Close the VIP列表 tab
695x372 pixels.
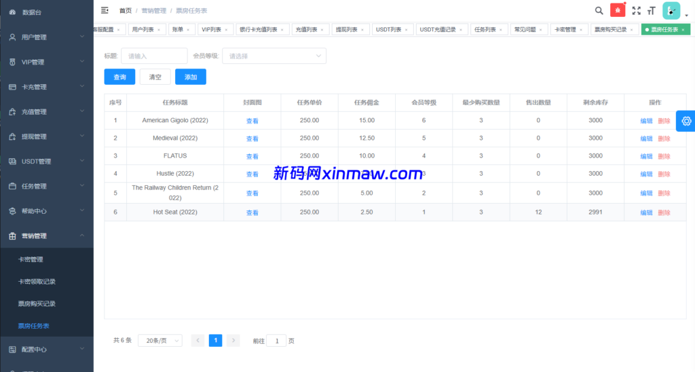tap(226, 30)
